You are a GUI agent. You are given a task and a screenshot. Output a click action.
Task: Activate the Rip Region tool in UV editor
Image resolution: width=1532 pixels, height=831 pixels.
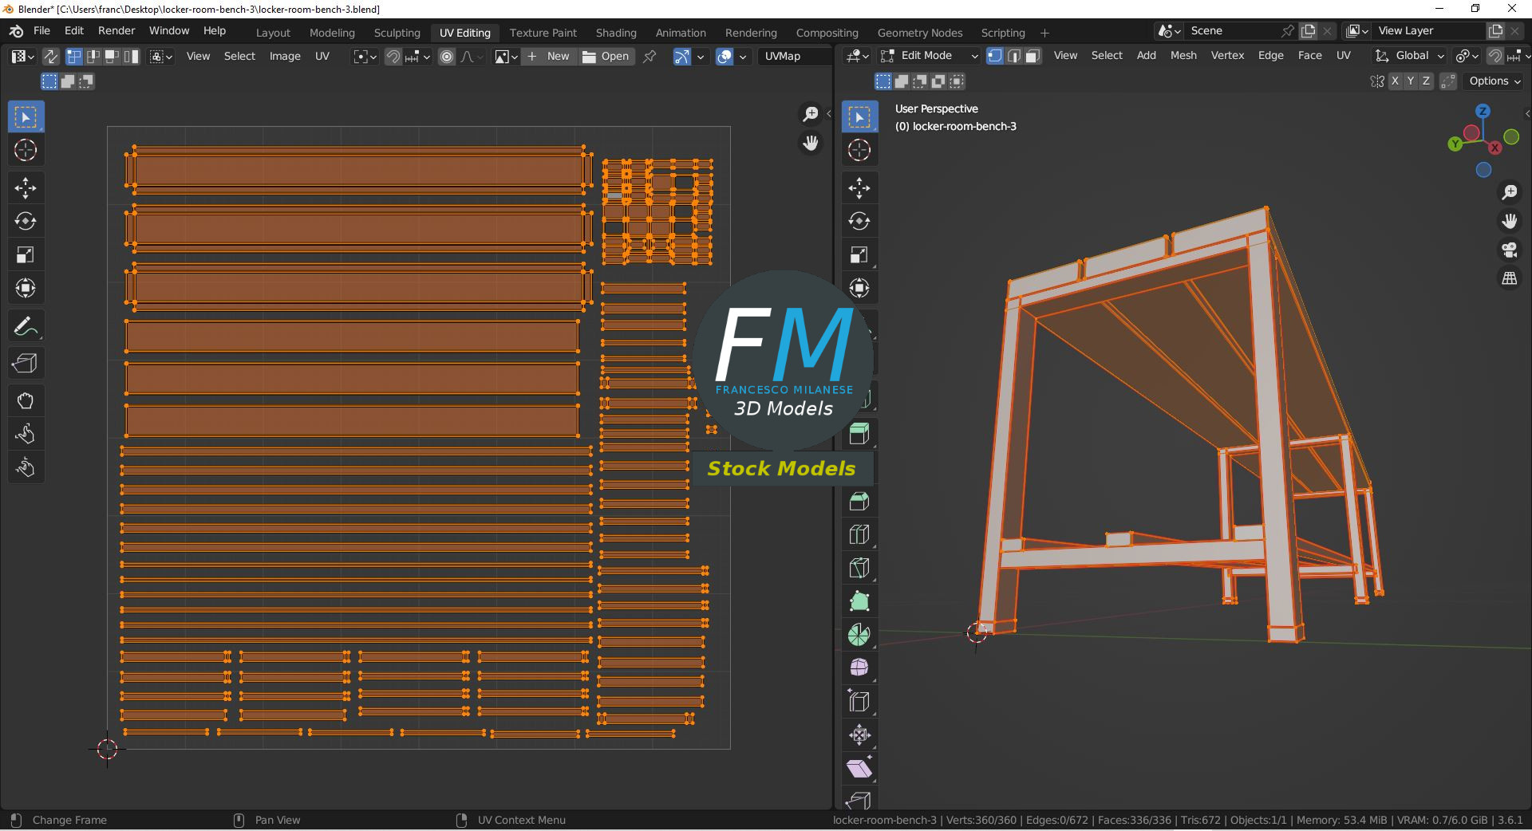pos(26,364)
